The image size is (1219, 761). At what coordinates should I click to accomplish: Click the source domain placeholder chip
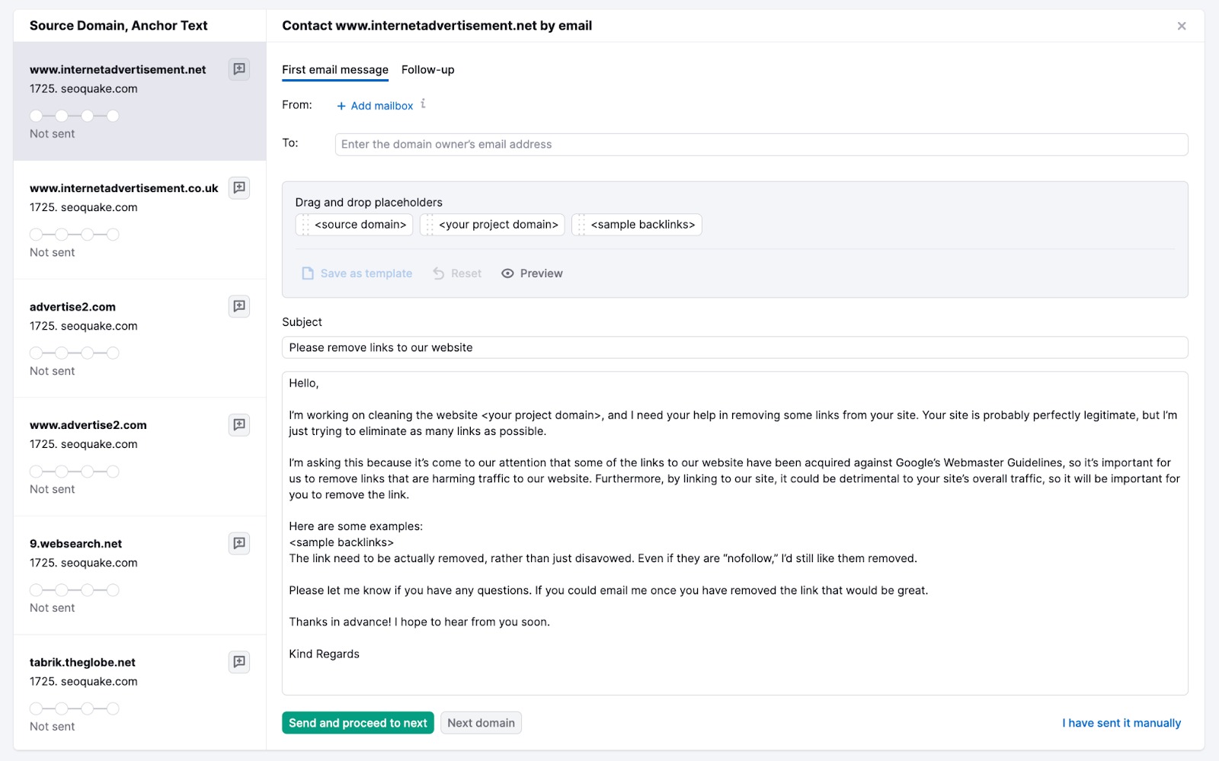click(x=354, y=224)
